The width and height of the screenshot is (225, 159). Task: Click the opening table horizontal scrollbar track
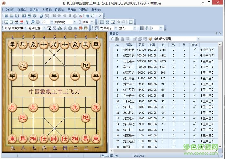tap(163, 150)
